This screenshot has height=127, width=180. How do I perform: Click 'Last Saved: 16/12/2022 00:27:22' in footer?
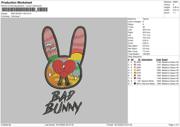tap(59, 125)
